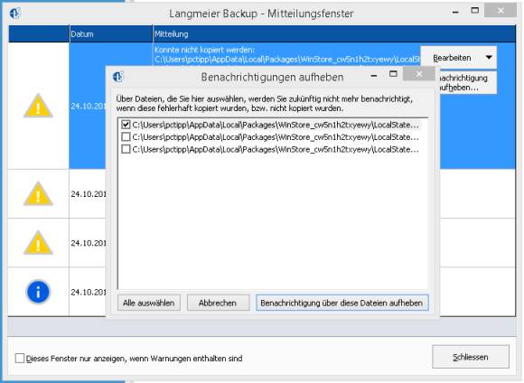Minimize the Langmeier Backup Mitteilungsfenster window
This screenshot has width=524, height=383.
[455, 12]
